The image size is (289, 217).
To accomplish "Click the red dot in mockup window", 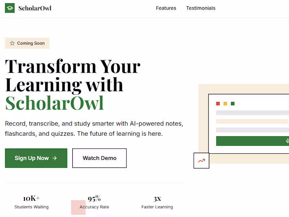I will click(218, 104).
